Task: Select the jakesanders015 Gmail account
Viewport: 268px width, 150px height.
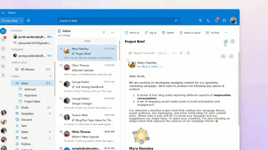Action: click(x=32, y=43)
